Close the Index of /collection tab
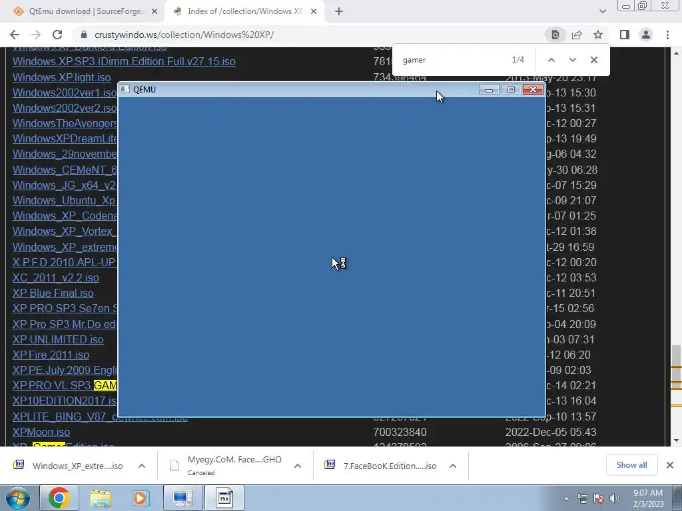This screenshot has width=682, height=511. coord(314,11)
